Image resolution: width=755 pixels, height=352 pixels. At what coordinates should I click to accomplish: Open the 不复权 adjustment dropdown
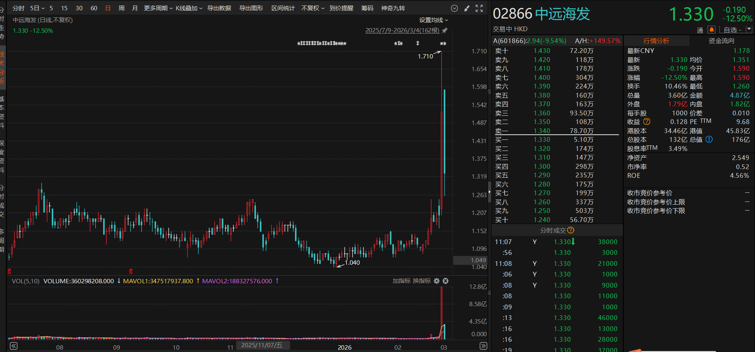313,8
